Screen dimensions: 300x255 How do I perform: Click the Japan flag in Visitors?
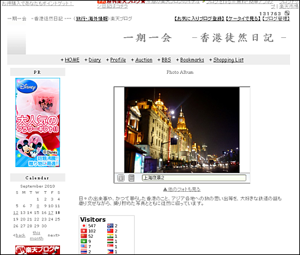83,226
